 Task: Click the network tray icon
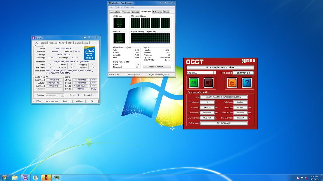pyautogui.click(x=306, y=178)
